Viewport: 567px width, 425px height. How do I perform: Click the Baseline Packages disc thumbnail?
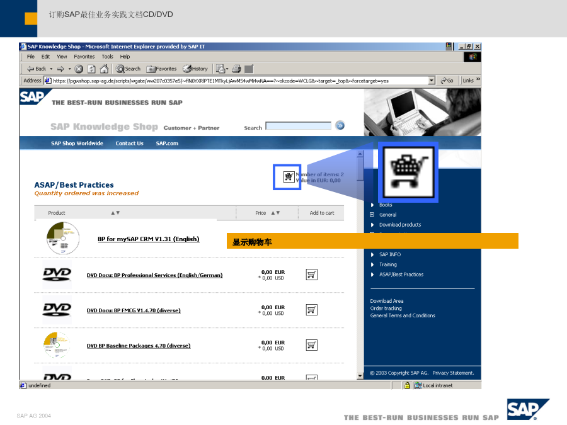pos(57,345)
